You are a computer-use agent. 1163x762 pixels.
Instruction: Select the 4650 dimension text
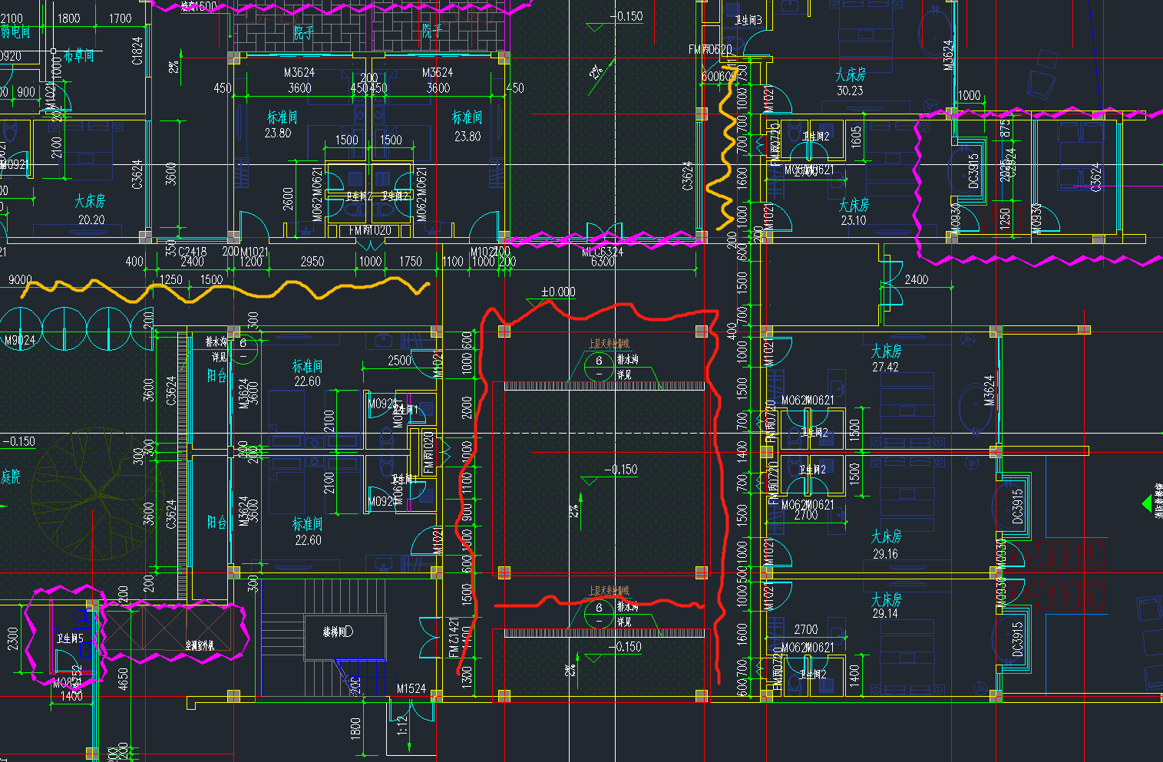pyautogui.click(x=123, y=679)
